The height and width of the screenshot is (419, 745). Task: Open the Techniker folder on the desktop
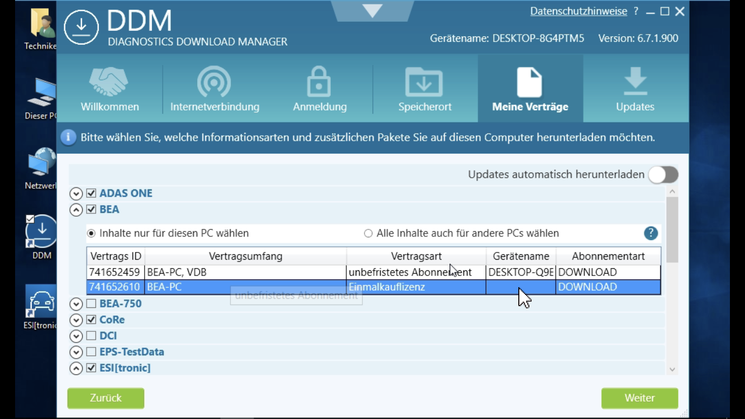pos(40,29)
